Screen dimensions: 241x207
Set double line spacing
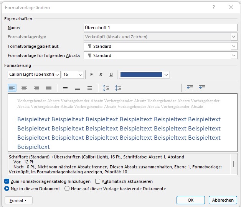[x=90, y=88]
